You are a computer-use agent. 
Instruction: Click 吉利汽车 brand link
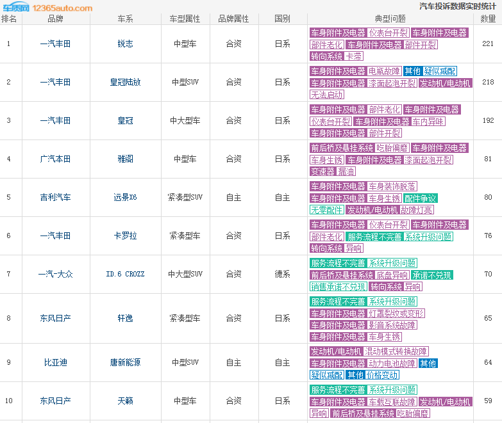click(x=55, y=197)
